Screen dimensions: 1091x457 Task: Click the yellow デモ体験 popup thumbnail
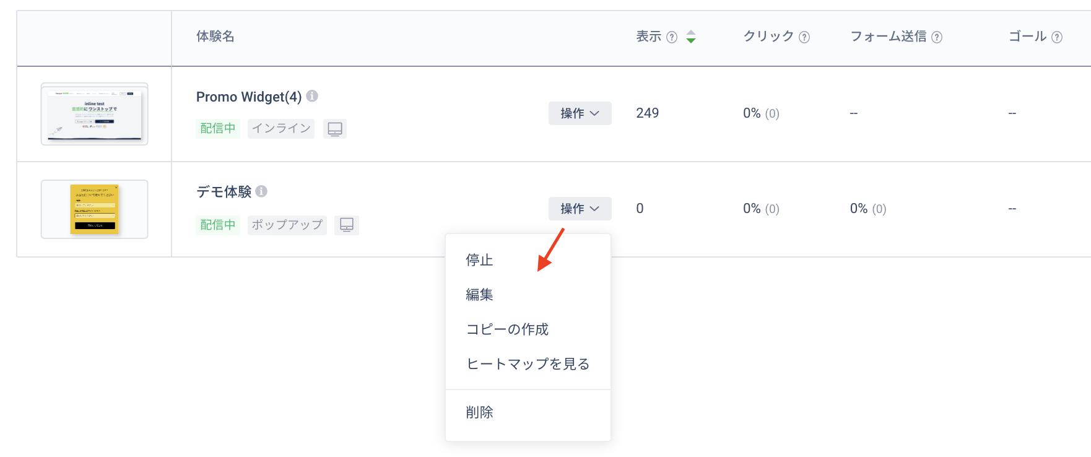(x=94, y=209)
